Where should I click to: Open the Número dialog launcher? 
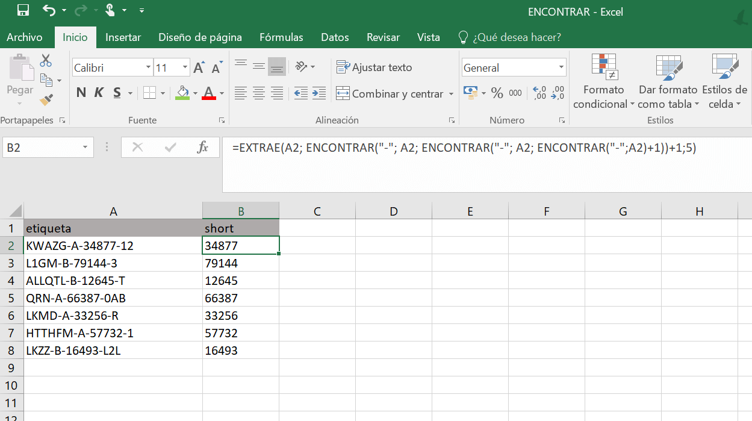tap(562, 120)
